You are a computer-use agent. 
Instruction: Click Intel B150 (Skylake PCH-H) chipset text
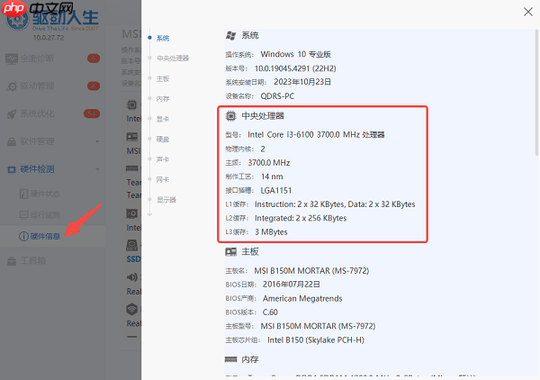coord(316,340)
